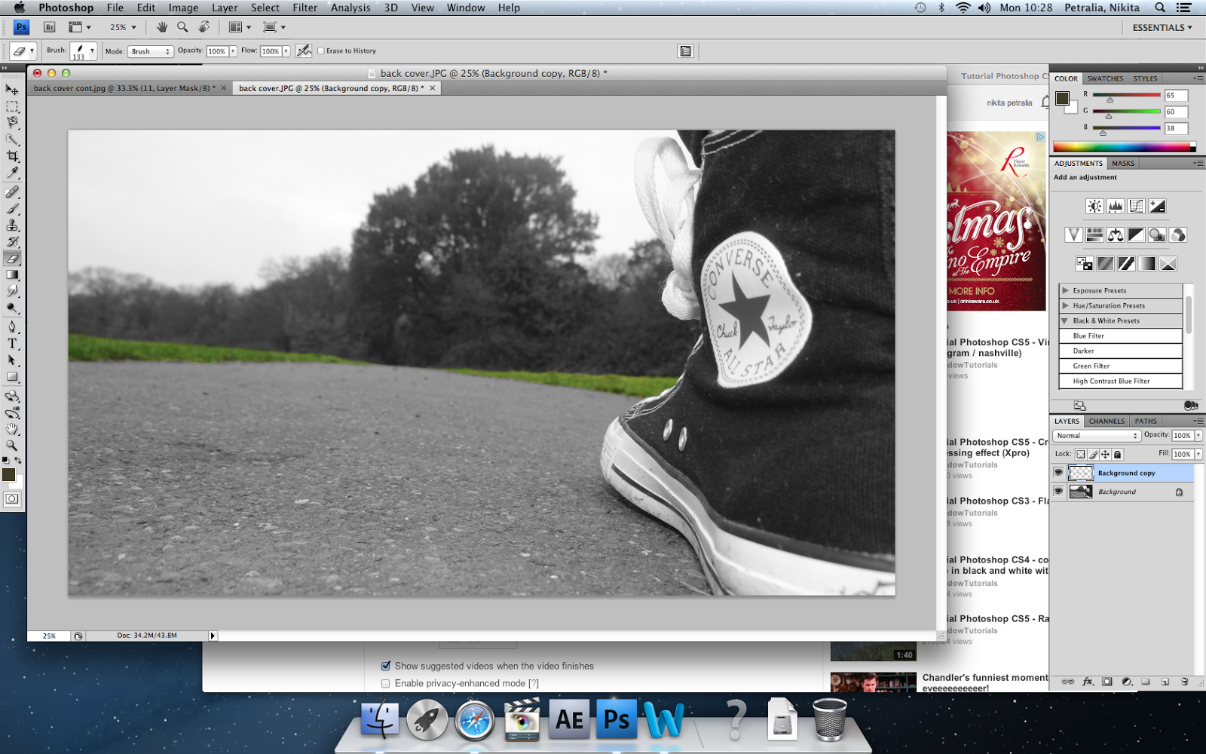The width and height of the screenshot is (1206, 754).
Task: Switch to the Channels tab
Action: tap(1107, 421)
